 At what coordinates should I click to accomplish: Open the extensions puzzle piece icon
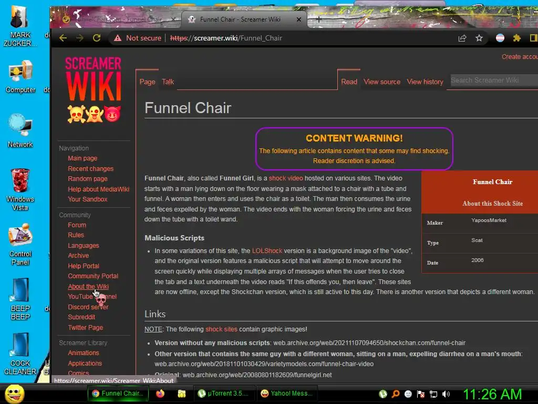tap(517, 38)
